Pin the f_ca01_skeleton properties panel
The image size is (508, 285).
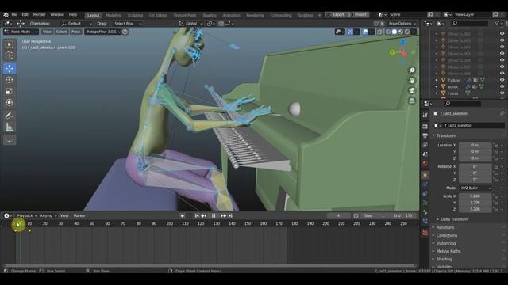502,114
